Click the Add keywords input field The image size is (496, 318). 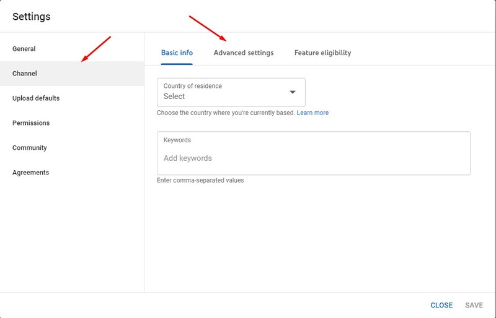pos(313,158)
